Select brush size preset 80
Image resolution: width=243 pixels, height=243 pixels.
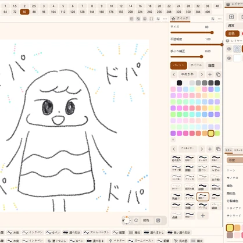coord(24,12)
